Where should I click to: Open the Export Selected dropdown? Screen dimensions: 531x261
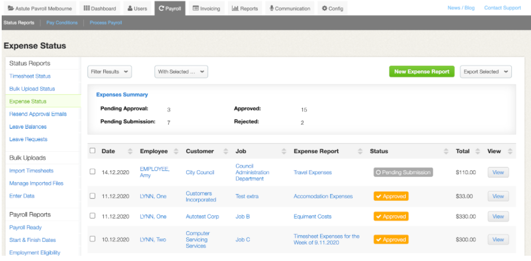pos(485,72)
